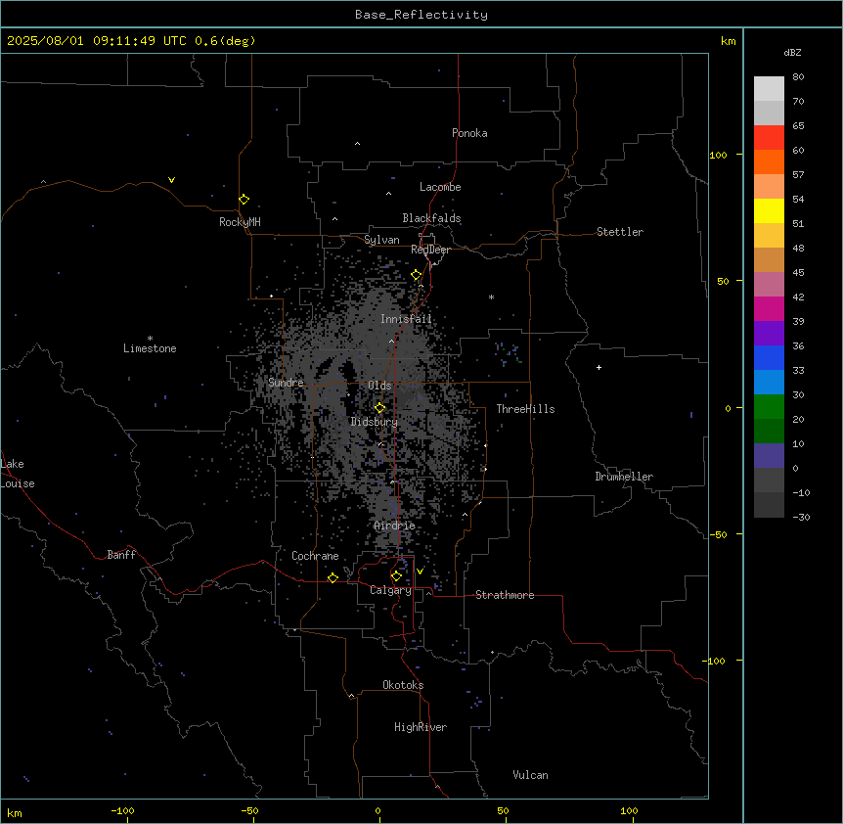This screenshot has width=843, height=824.
Task: Click the Okotoks town label
Action: click(x=403, y=685)
